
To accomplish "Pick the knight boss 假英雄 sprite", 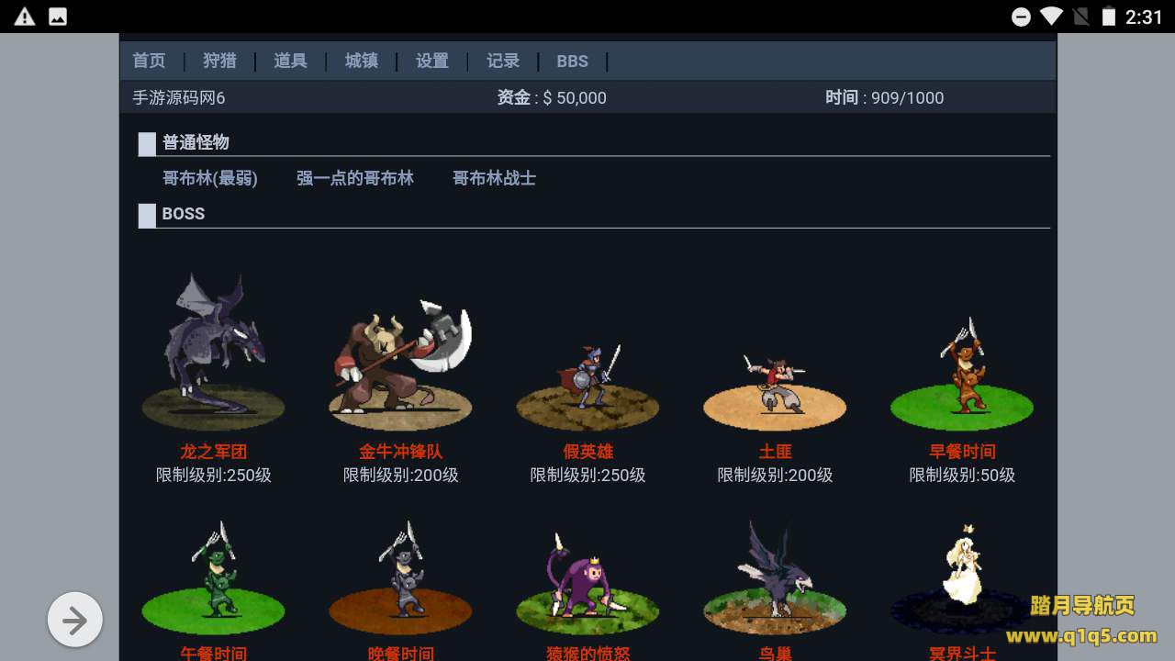I will [587, 387].
